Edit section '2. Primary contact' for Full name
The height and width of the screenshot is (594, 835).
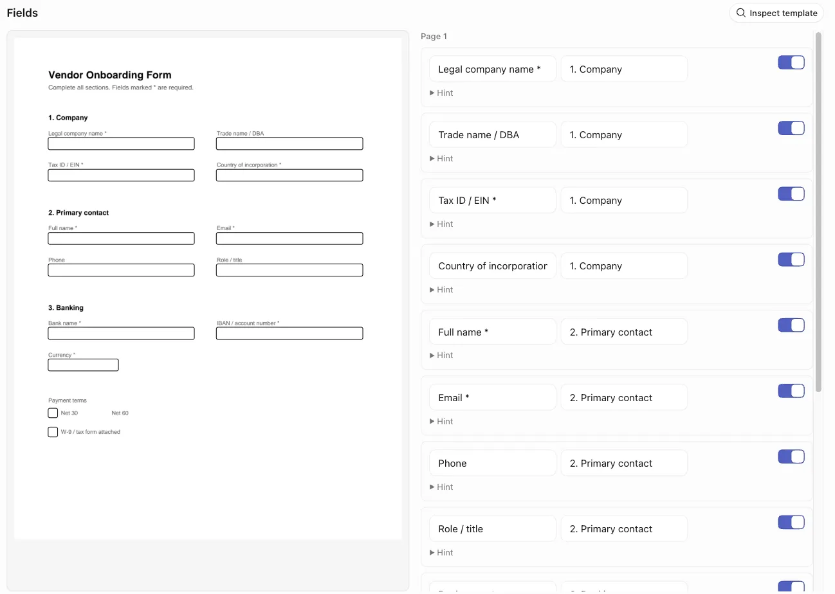[624, 332]
